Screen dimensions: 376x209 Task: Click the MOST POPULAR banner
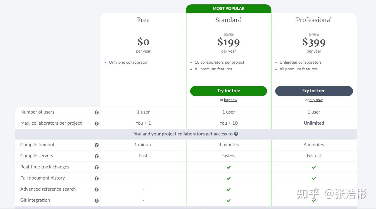(228, 8)
